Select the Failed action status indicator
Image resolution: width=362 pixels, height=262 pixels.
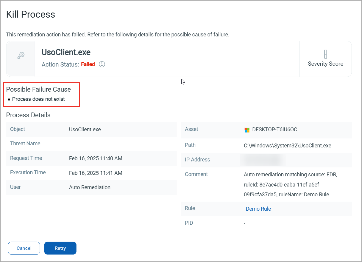(x=88, y=64)
